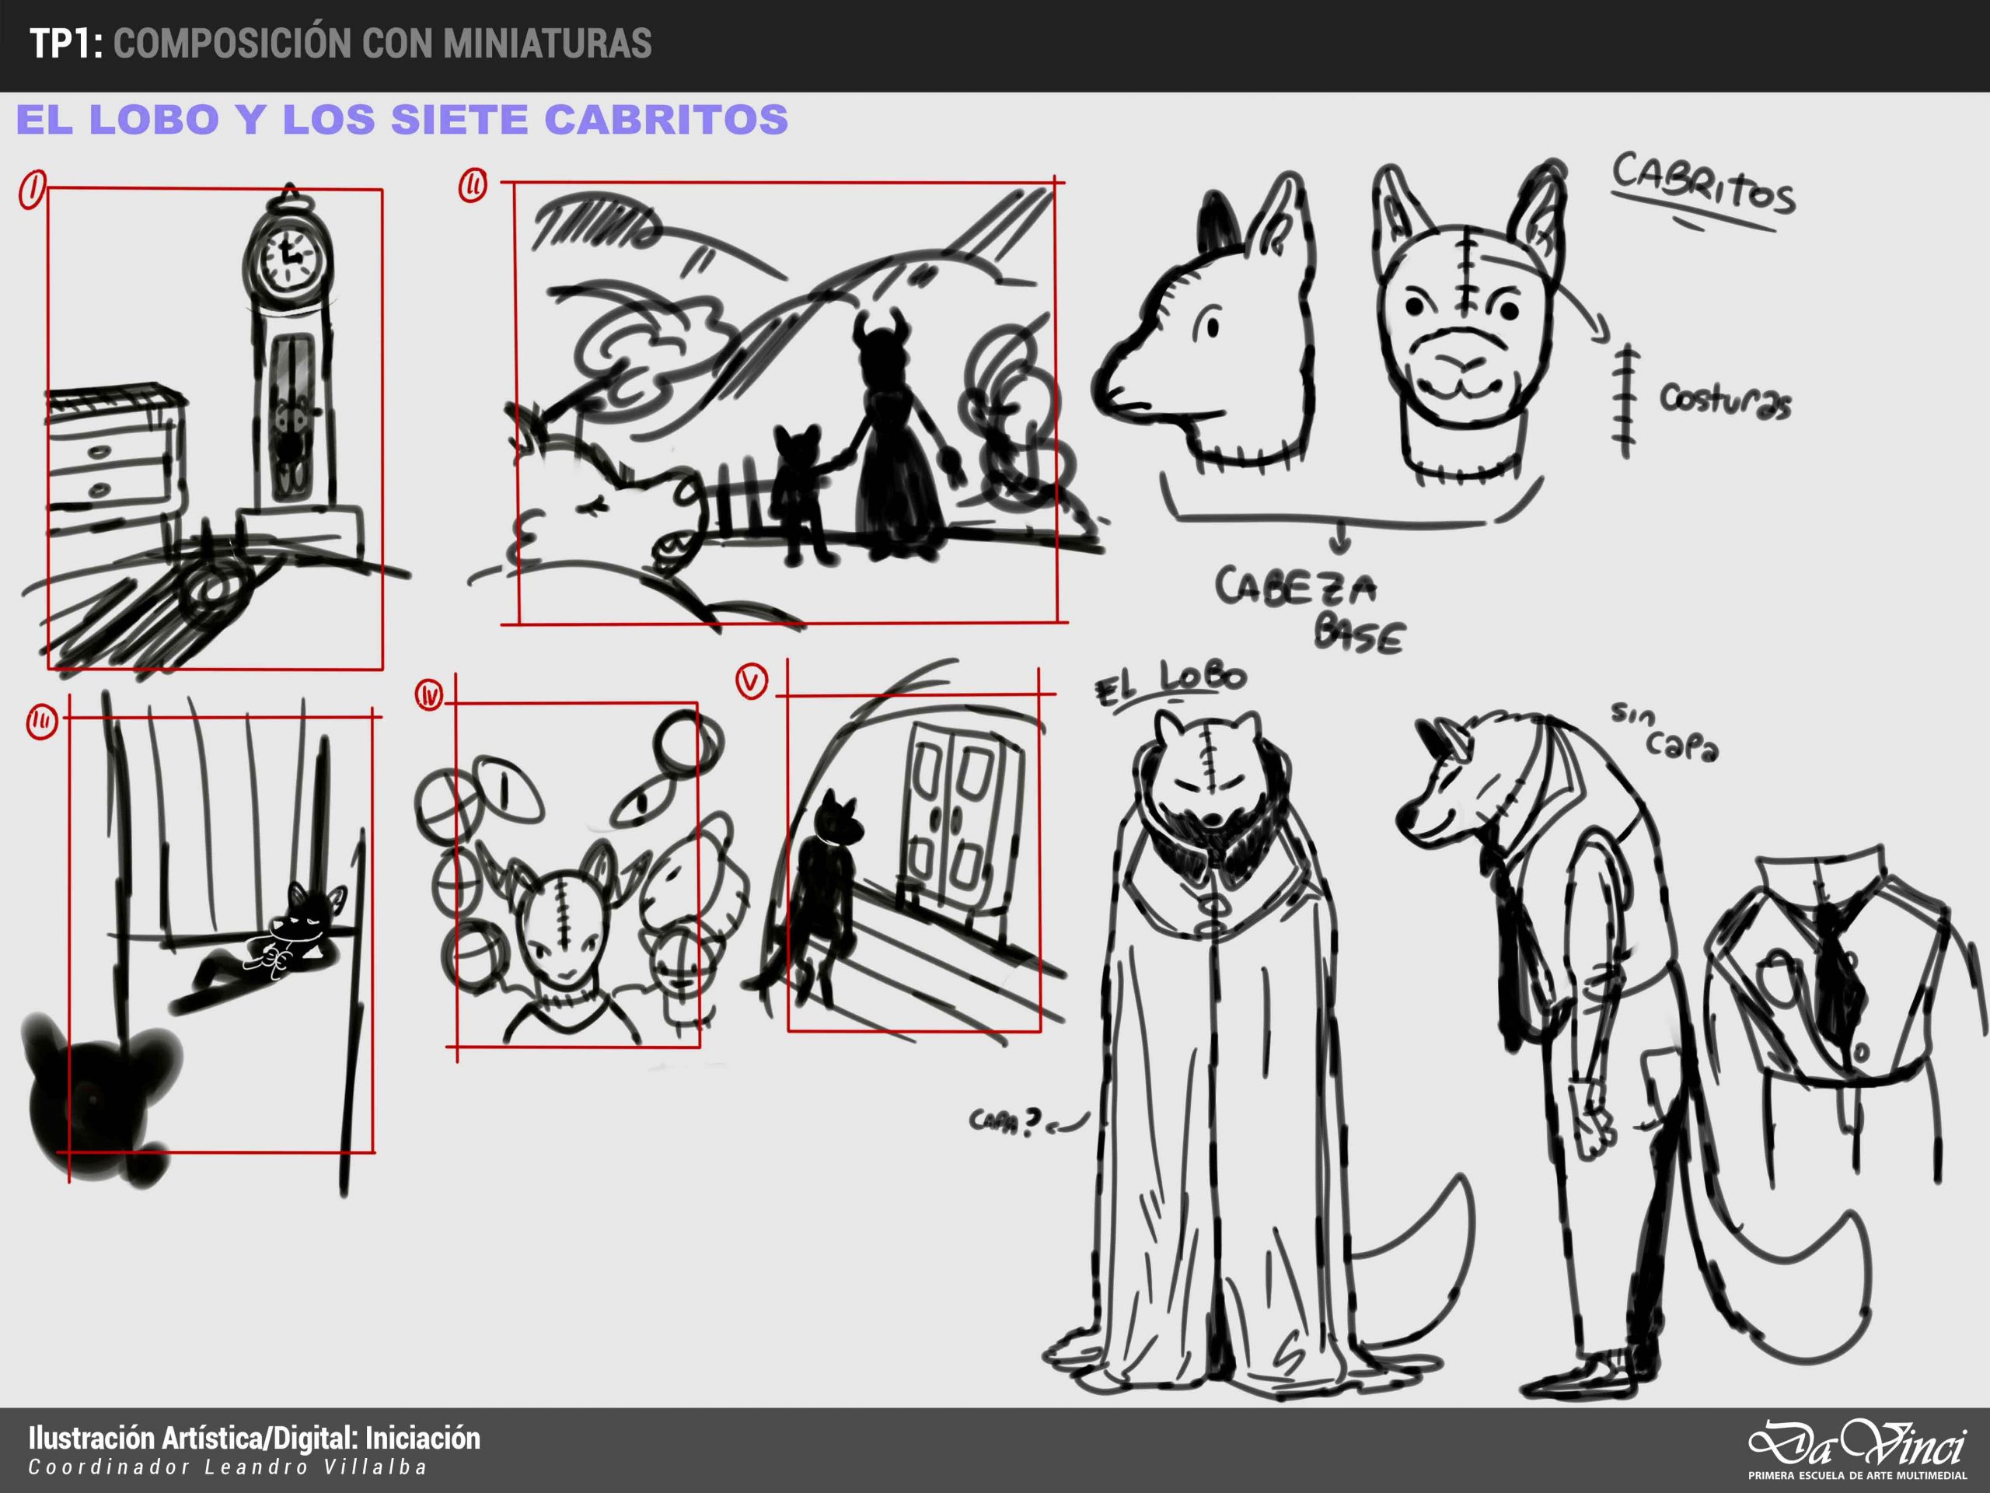This screenshot has width=1990, height=1493.
Task: Click the sin capa annotation
Action: pyautogui.click(x=1664, y=731)
